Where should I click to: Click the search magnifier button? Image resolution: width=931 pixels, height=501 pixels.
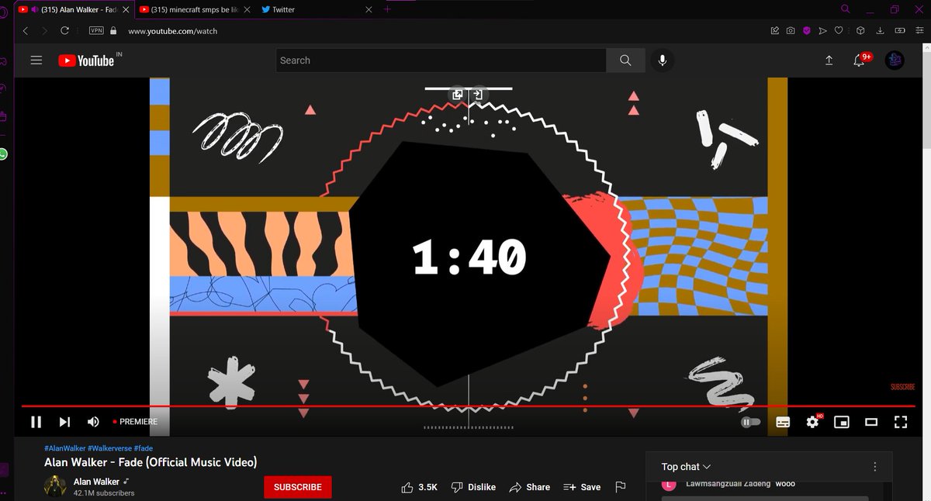click(625, 60)
